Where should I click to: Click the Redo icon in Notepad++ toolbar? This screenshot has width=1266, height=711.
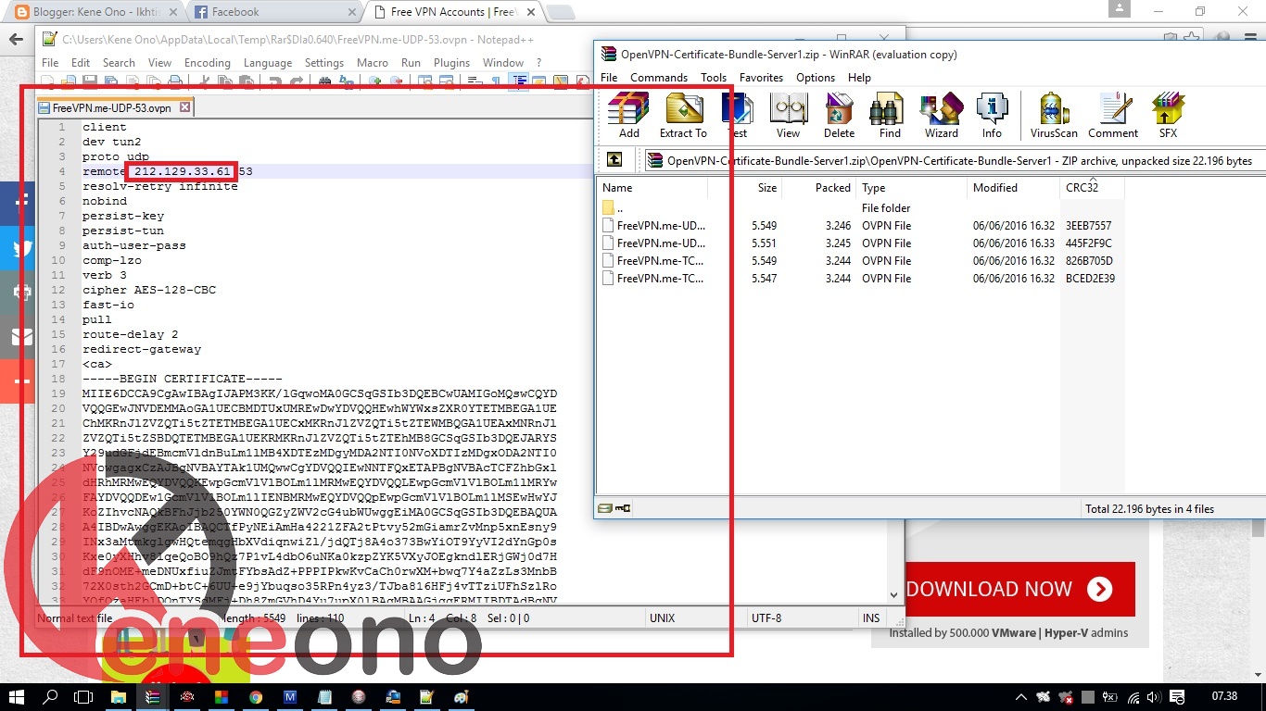pos(297,81)
